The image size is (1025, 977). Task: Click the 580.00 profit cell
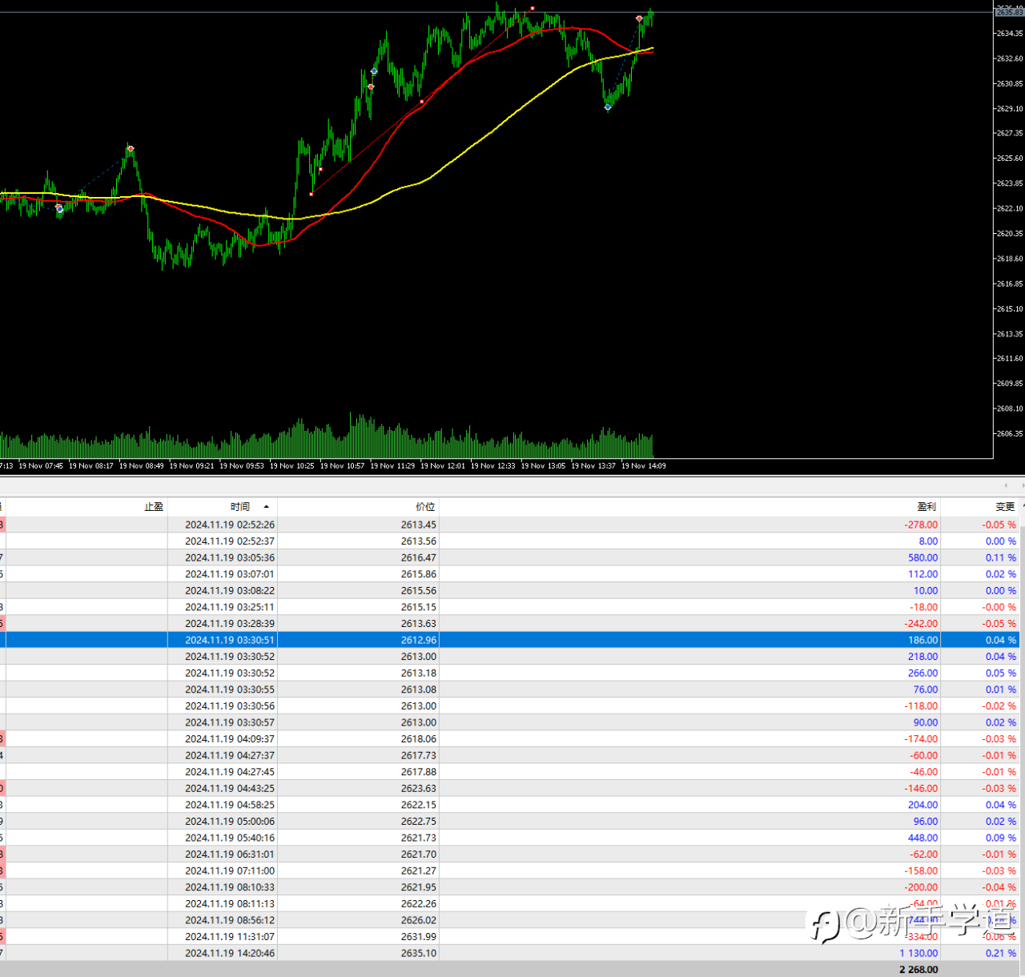click(x=922, y=557)
